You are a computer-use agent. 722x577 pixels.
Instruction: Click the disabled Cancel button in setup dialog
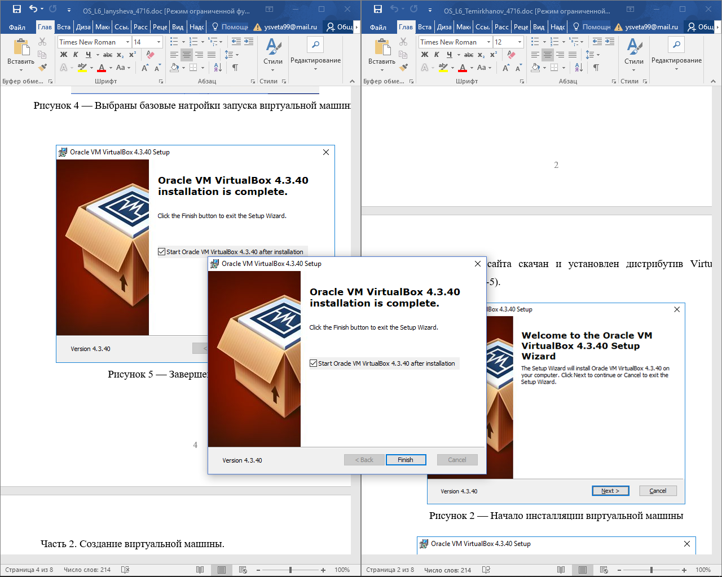(457, 460)
